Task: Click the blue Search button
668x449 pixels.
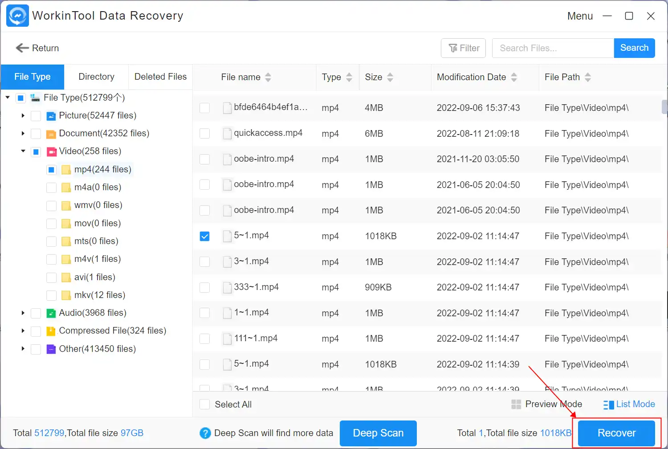Action: (x=634, y=48)
